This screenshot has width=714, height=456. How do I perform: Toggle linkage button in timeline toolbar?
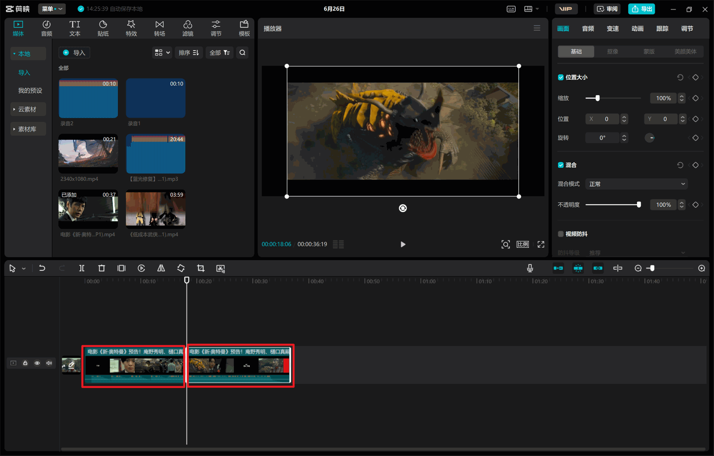(x=598, y=268)
